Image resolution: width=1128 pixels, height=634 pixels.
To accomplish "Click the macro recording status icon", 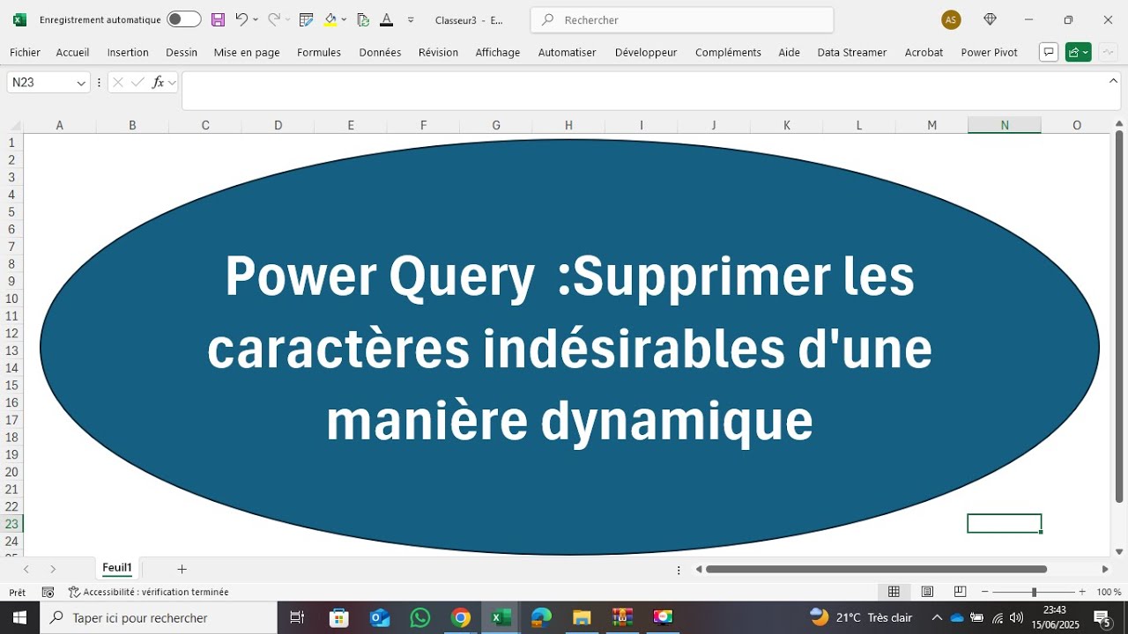I will click(48, 592).
